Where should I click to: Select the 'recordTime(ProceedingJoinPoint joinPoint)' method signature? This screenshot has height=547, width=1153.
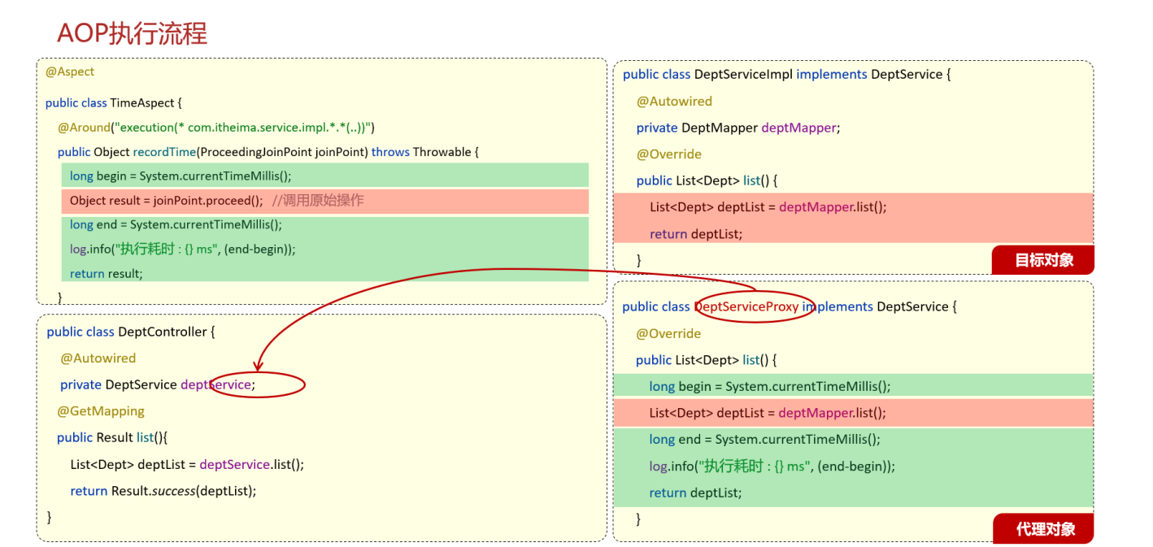click(x=250, y=152)
